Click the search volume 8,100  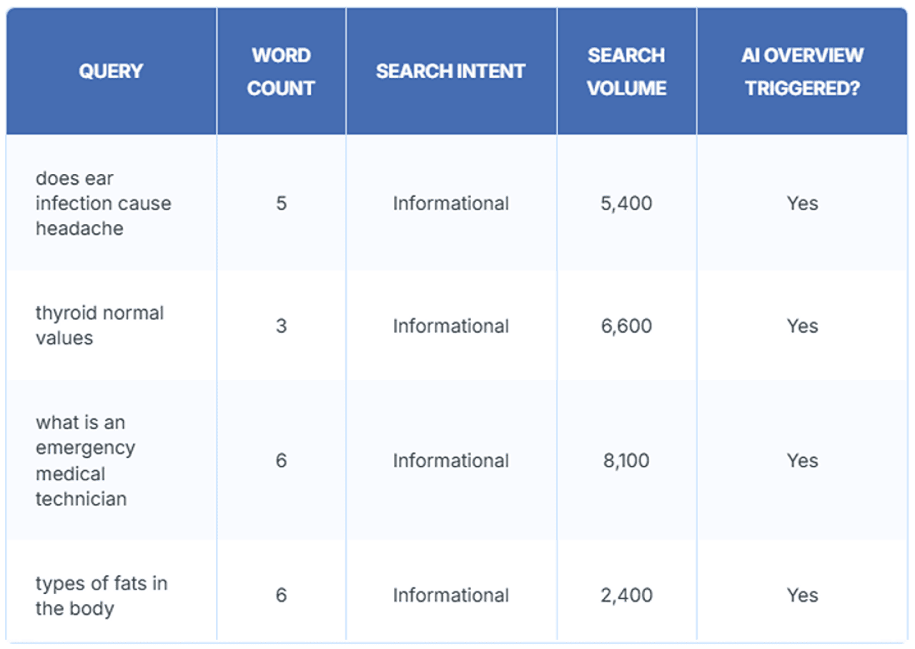pos(627,461)
